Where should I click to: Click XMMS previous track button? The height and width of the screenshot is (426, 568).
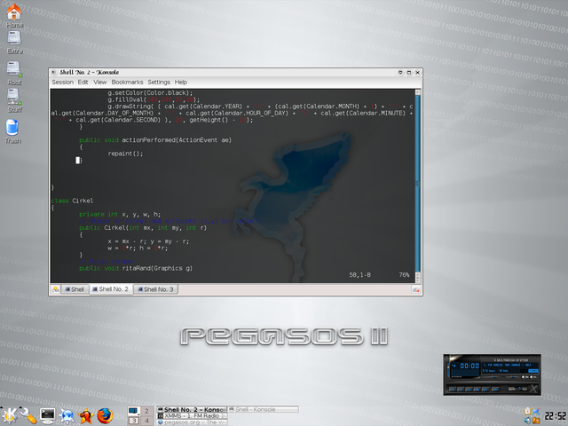tap(453, 390)
